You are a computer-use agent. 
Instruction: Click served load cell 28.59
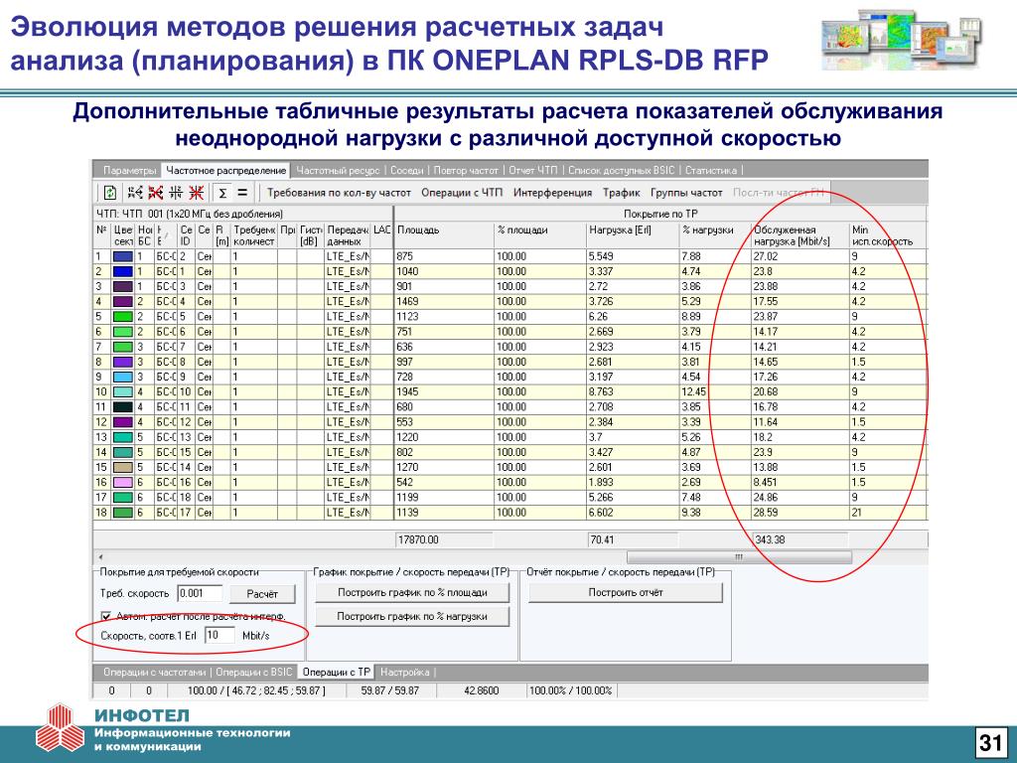(800, 513)
